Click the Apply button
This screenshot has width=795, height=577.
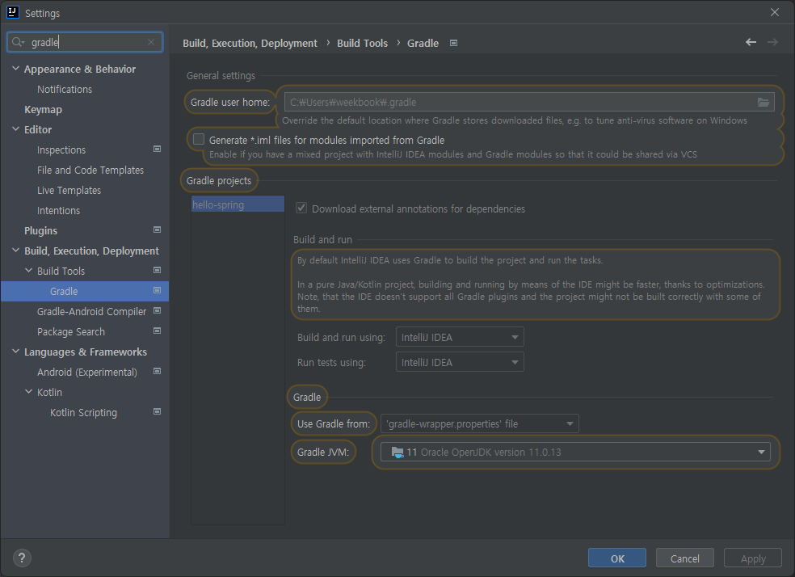coord(753,558)
